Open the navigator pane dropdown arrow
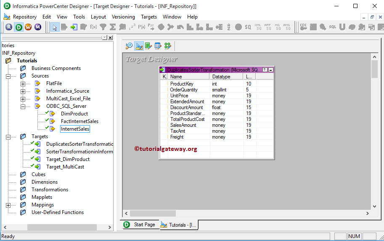This screenshot has height=241, width=384. [x=105, y=37]
